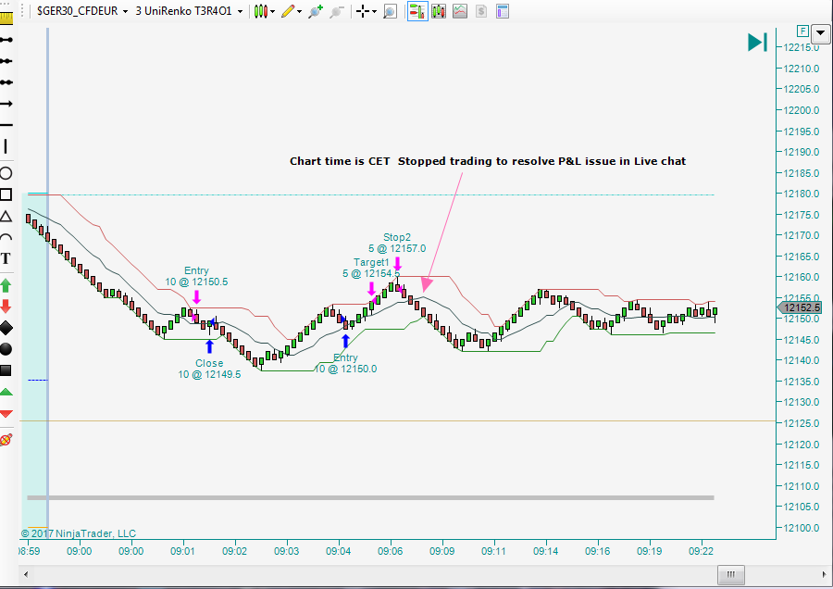Click the pencil drawing tools icon

point(288,10)
